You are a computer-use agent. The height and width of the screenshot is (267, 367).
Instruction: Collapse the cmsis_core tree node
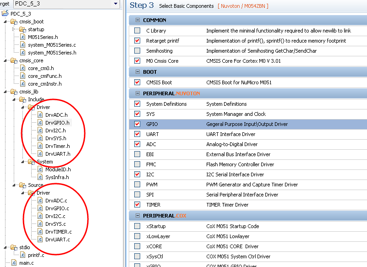[5, 60]
